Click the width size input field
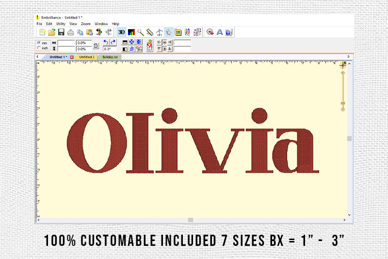Screen dimensions: 388x259 [x=66, y=43]
